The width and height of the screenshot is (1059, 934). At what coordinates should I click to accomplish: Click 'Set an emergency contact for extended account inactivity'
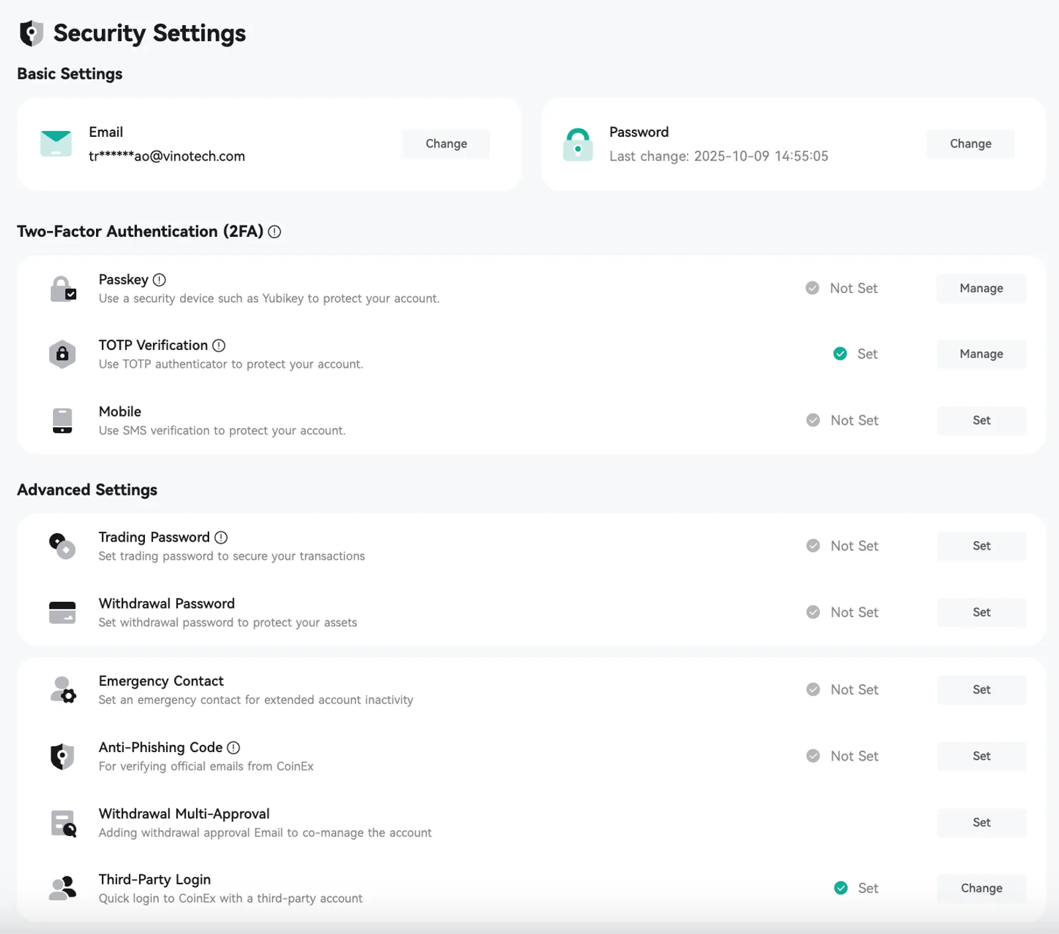(255, 700)
